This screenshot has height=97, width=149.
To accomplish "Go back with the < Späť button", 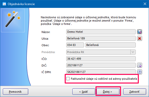I will click(84, 92).
